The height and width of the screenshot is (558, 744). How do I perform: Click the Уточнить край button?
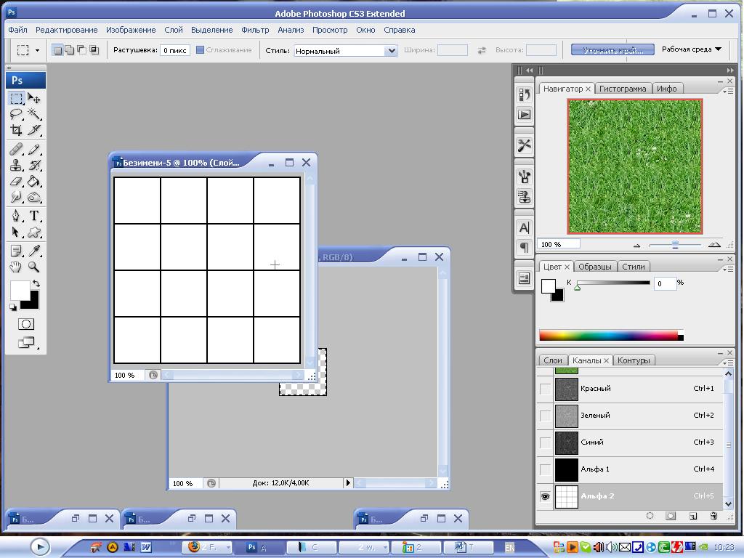[612, 50]
